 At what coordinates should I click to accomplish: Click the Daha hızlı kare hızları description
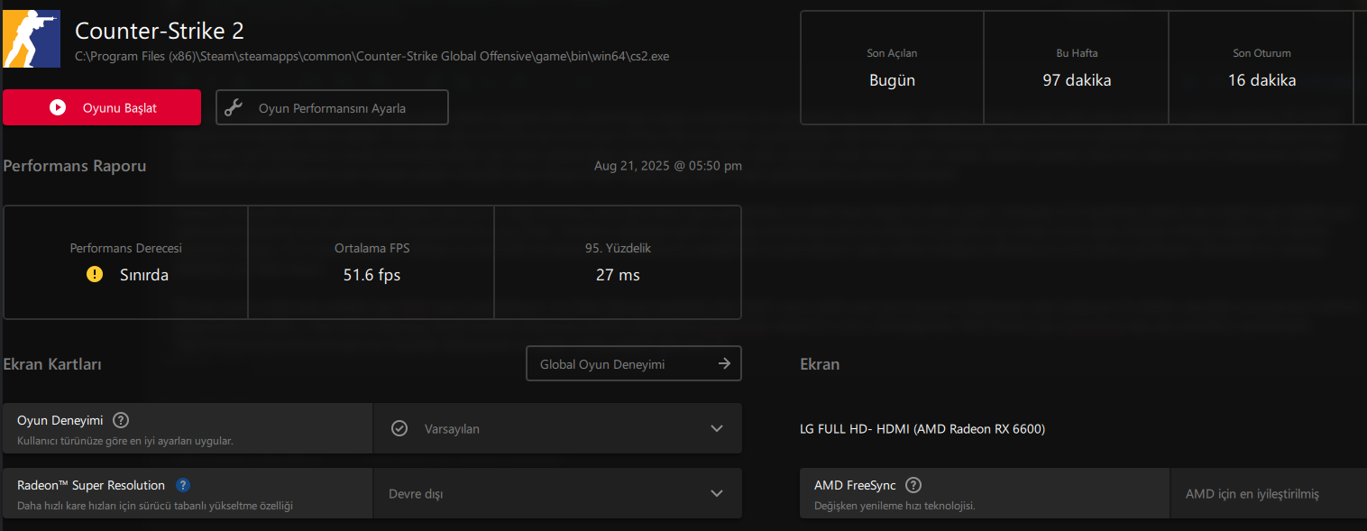click(155, 506)
